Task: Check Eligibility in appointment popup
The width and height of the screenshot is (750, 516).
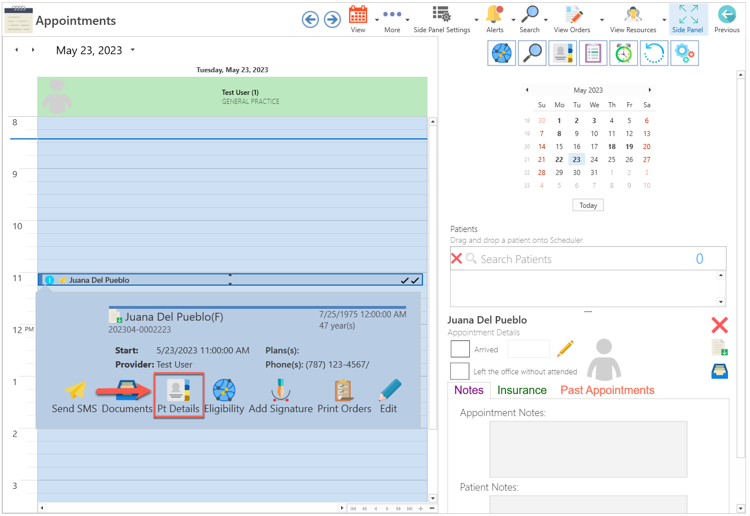Action: click(224, 397)
